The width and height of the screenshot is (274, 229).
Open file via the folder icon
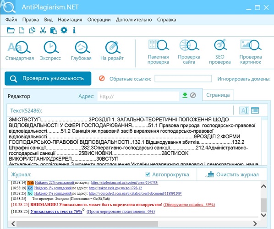11,30
